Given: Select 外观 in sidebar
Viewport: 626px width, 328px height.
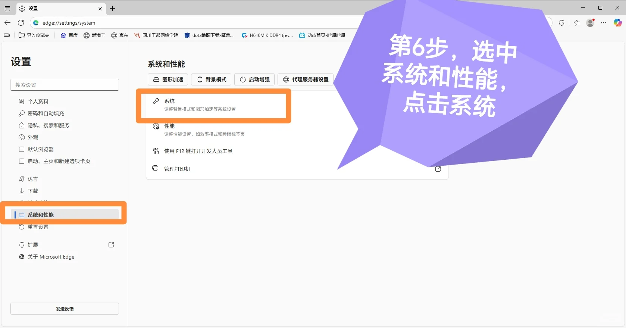Looking at the screenshot, I should click(65, 137).
